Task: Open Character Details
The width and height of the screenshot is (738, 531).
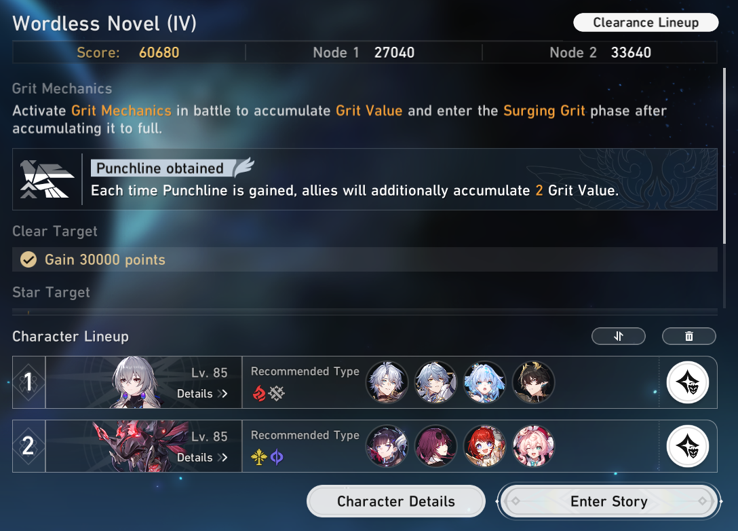Action: click(x=396, y=501)
